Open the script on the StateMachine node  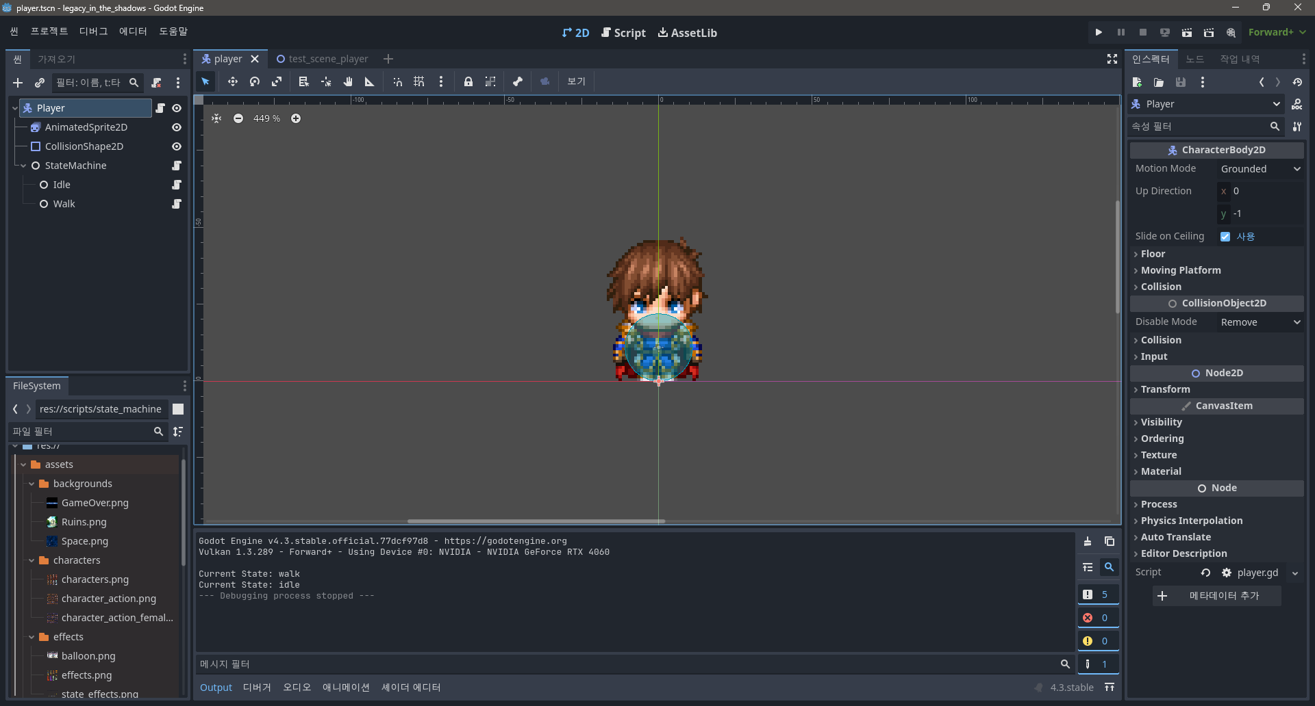(177, 166)
